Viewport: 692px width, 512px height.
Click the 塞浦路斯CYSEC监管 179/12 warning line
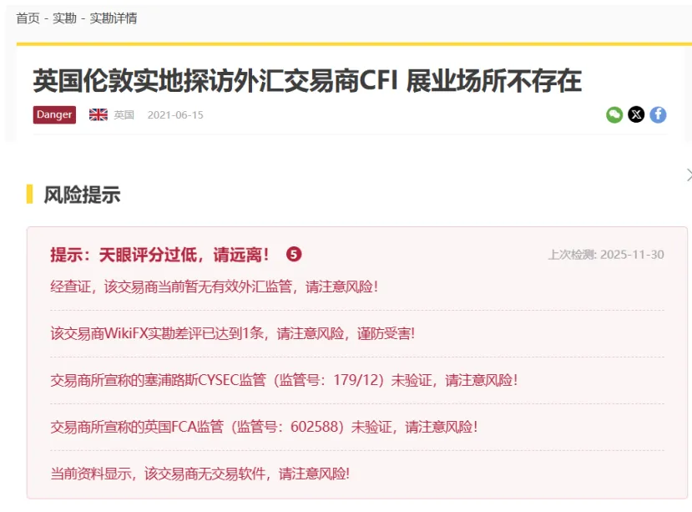284,380
